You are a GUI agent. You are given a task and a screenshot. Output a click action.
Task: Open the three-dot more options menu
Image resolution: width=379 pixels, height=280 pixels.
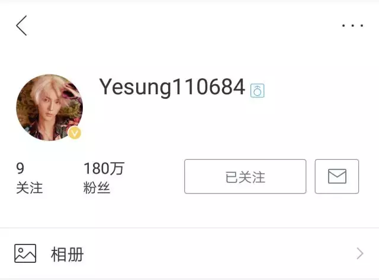[353, 25]
